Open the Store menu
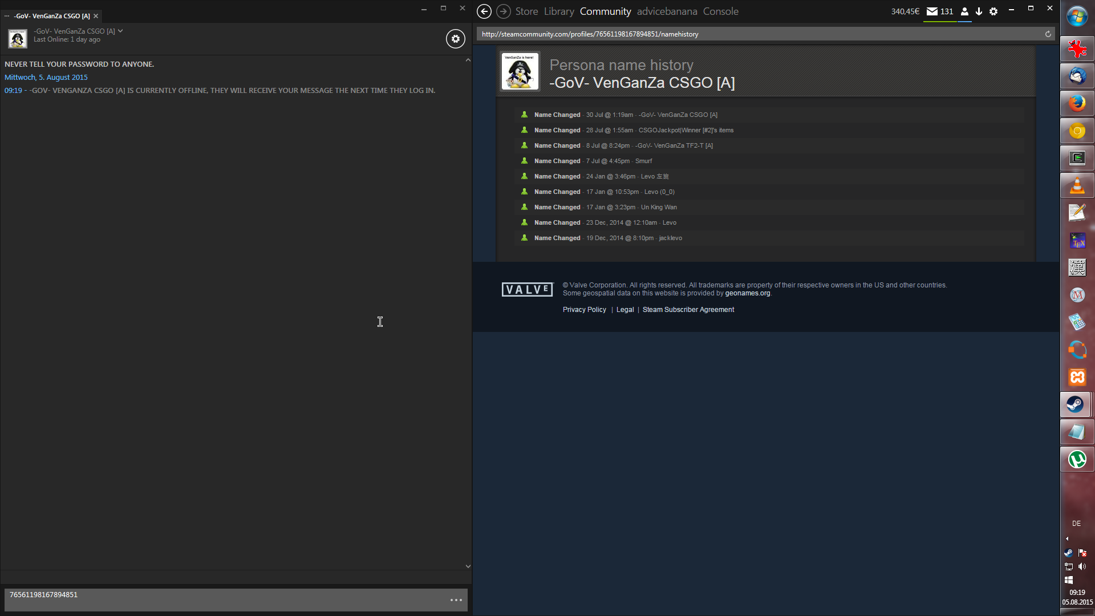Viewport: 1095px width, 616px height. tap(526, 11)
